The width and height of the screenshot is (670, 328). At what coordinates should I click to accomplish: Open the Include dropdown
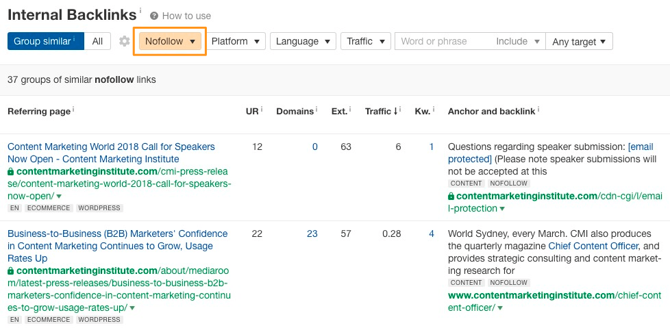coord(517,41)
